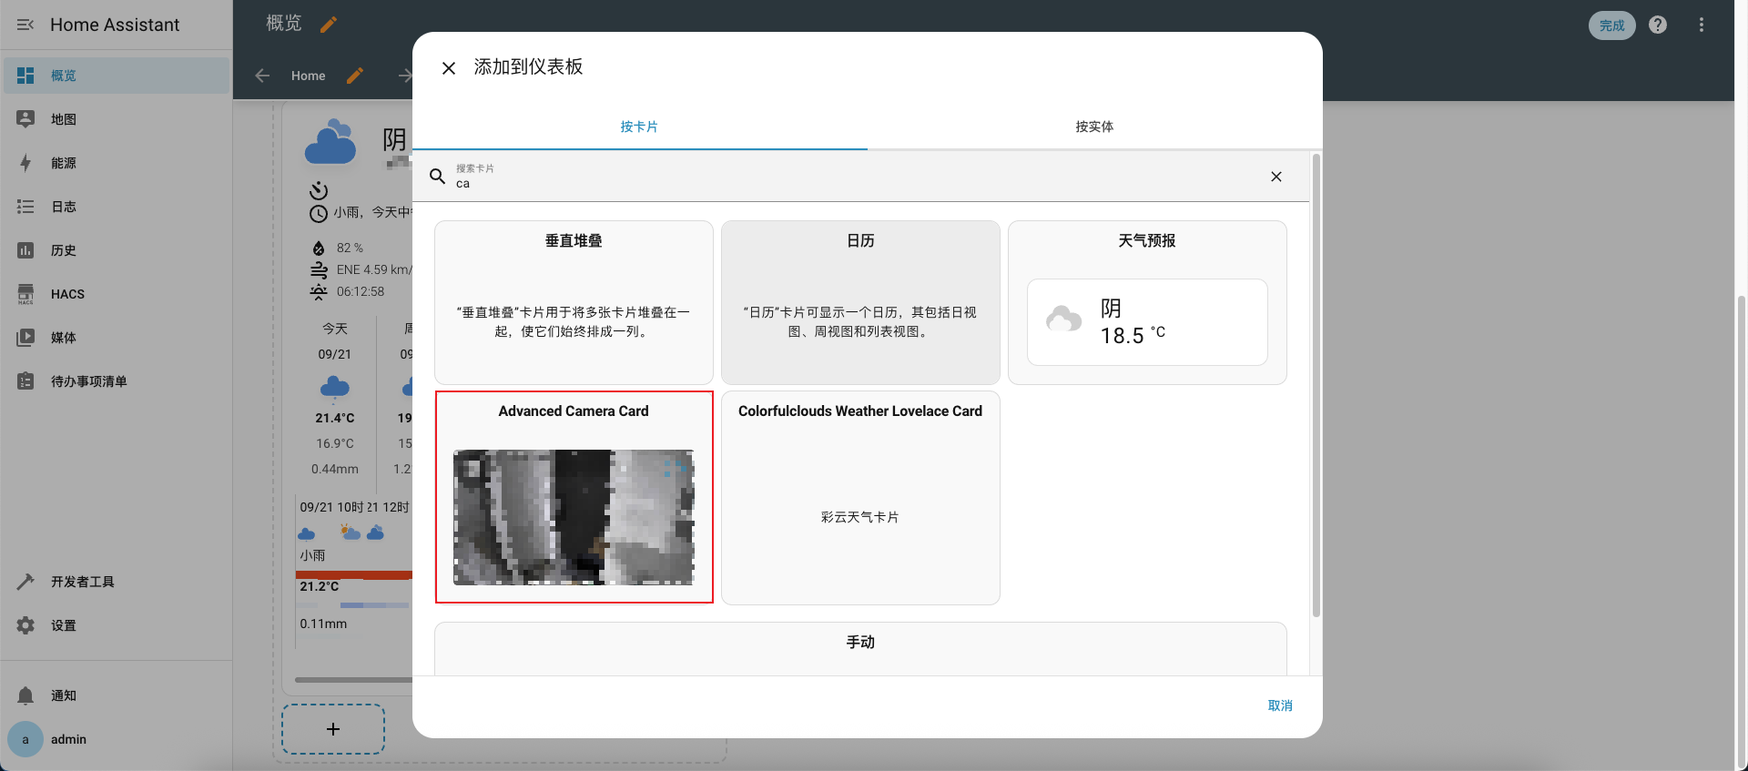Collapse the Home Assistant sidebar menu icon
Image resolution: width=1748 pixels, height=771 pixels.
[25, 25]
